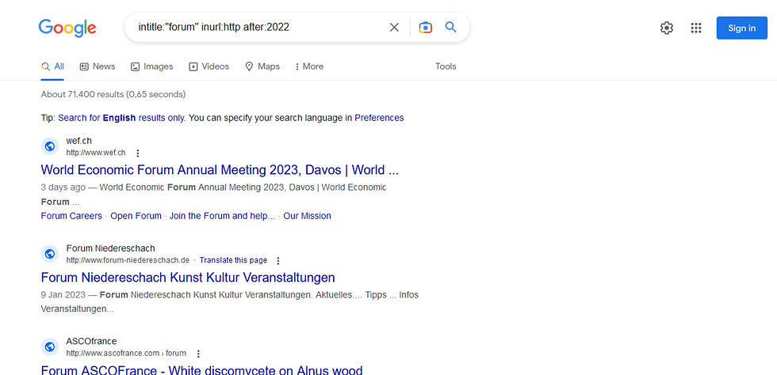This screenshot has width=777, height=375.
Task: Click inside the search query field
Action: pos(258,27)
